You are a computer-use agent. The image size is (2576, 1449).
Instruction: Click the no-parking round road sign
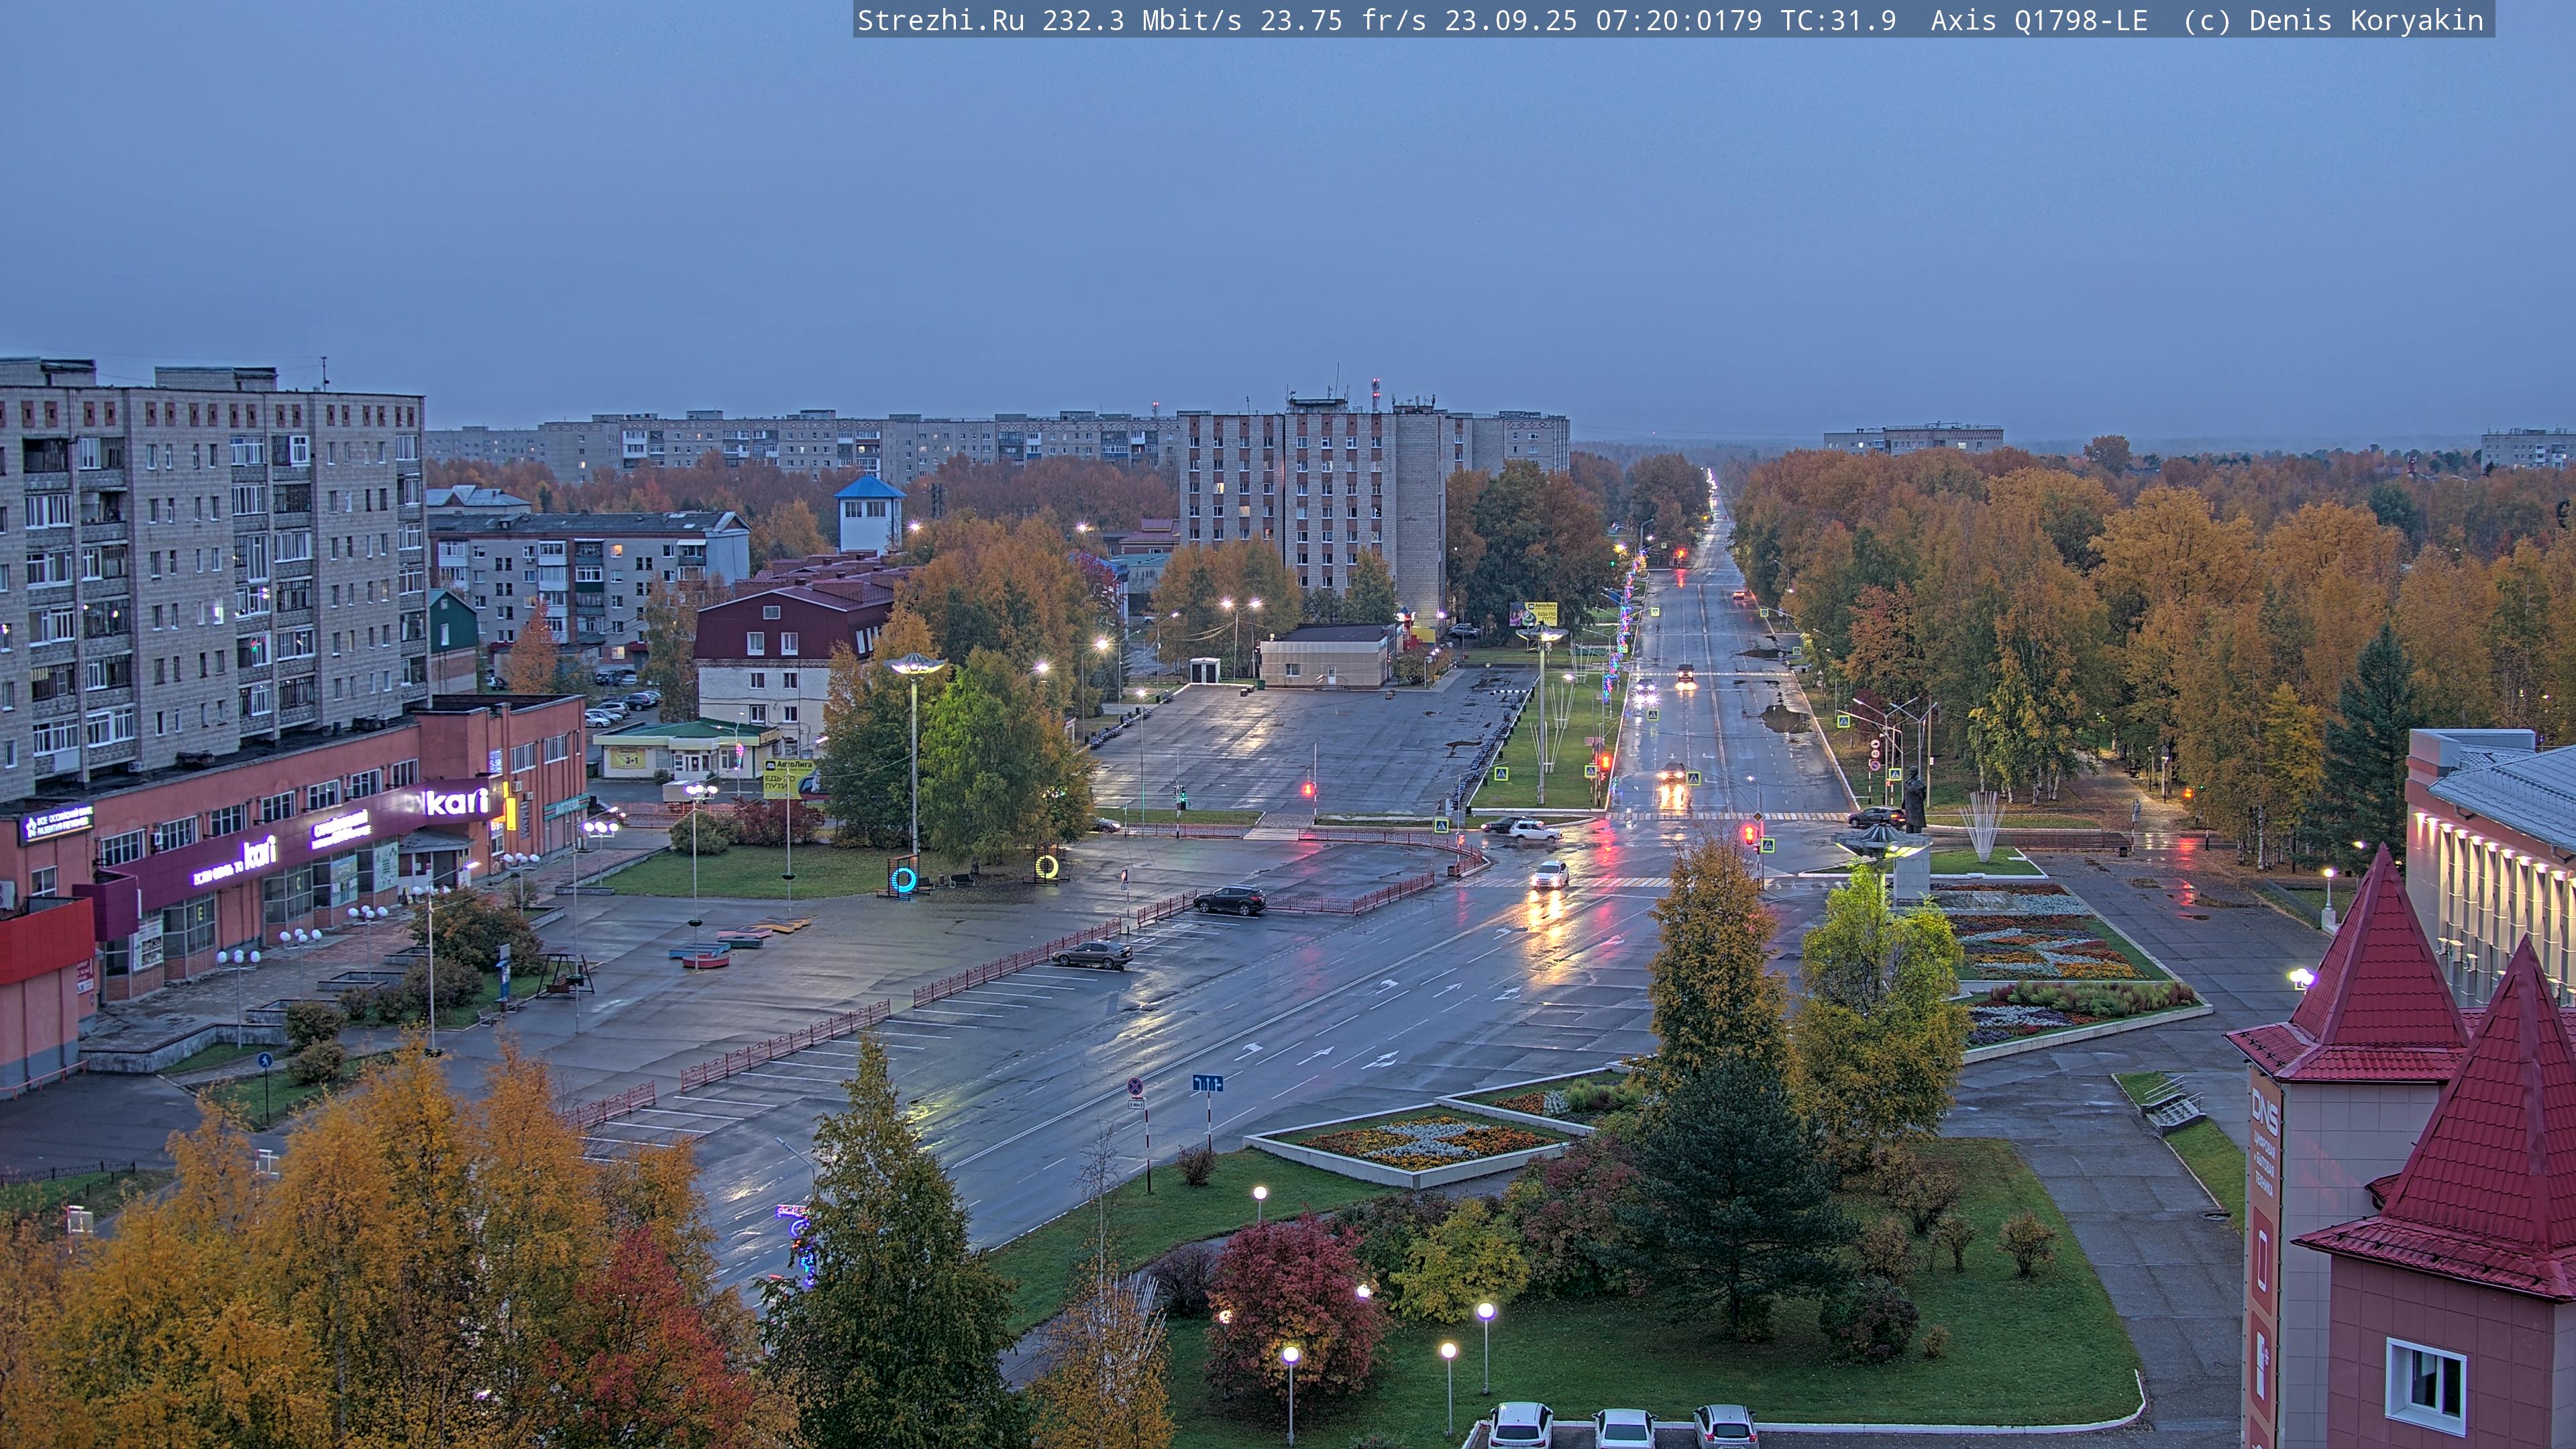(1136, 1087)
